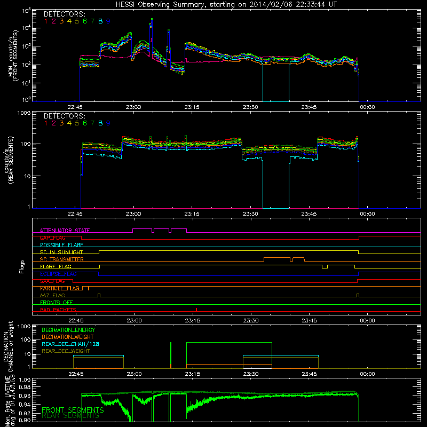Click the SC_IN_SUNLIGHT flag label
The width and height of the screenshot is (427, 427).
tap(61, 252)
